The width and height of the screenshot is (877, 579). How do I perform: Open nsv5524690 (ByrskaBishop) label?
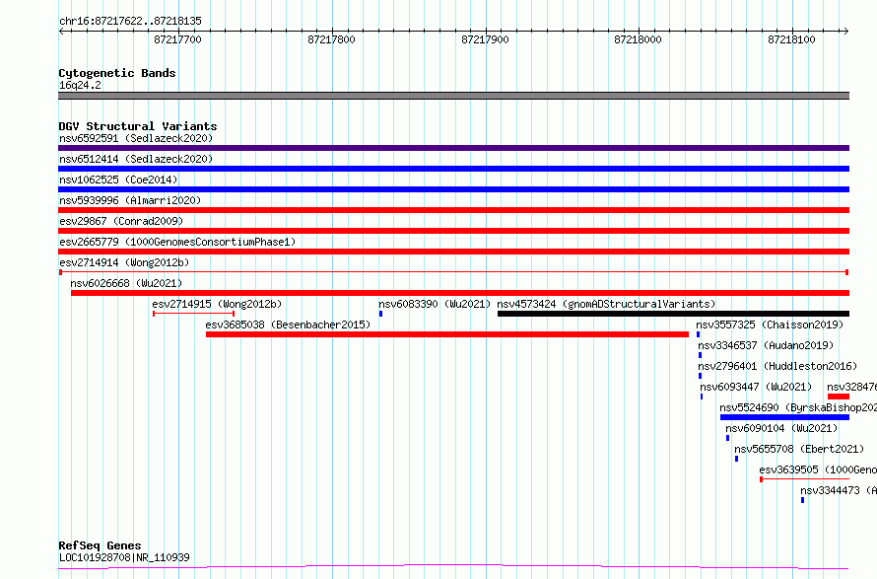tap(798, 407)
